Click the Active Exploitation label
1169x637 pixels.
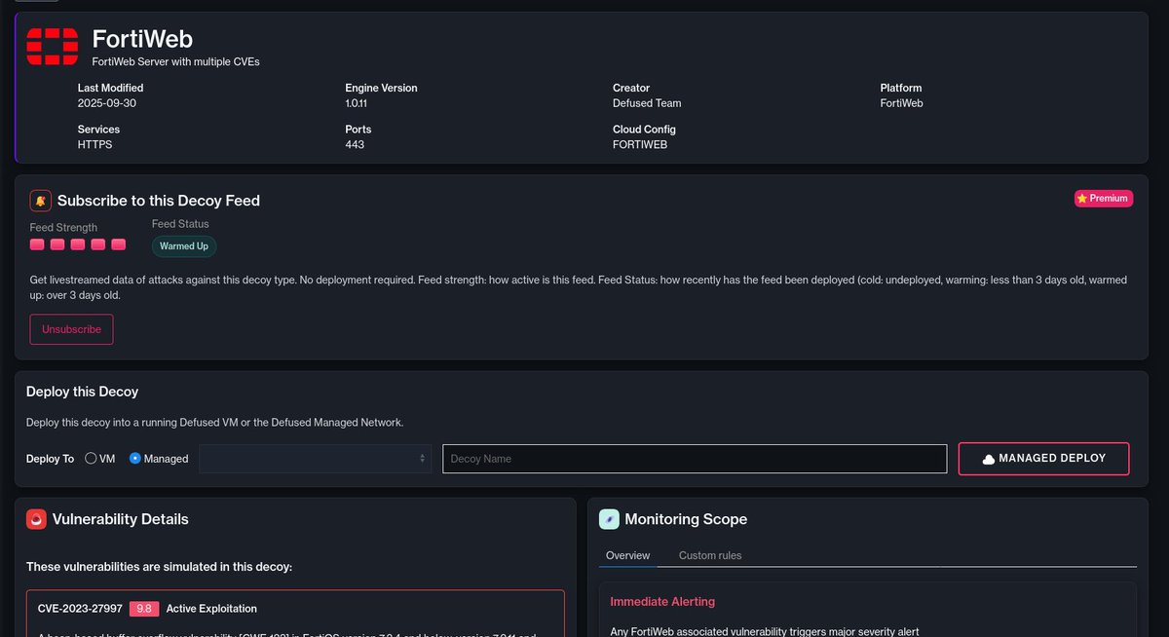pos(211,609)
